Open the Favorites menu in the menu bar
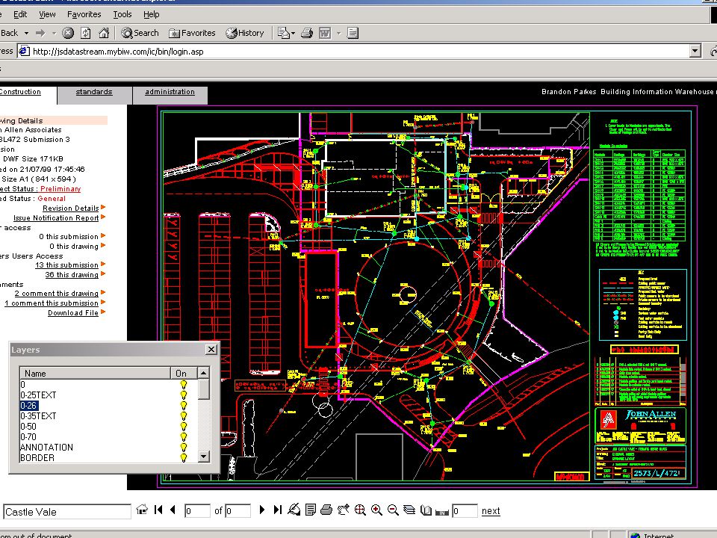Screen dimensions: 717x538 point(84,14)
